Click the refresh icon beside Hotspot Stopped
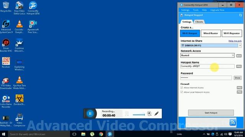Screen dimensions: 245x137 point(240,15)
